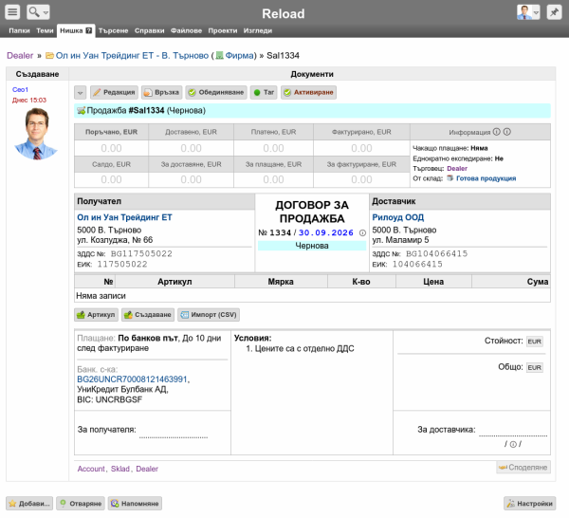Open the Проекти tab
Screen dimensions: 569x518
223,31
